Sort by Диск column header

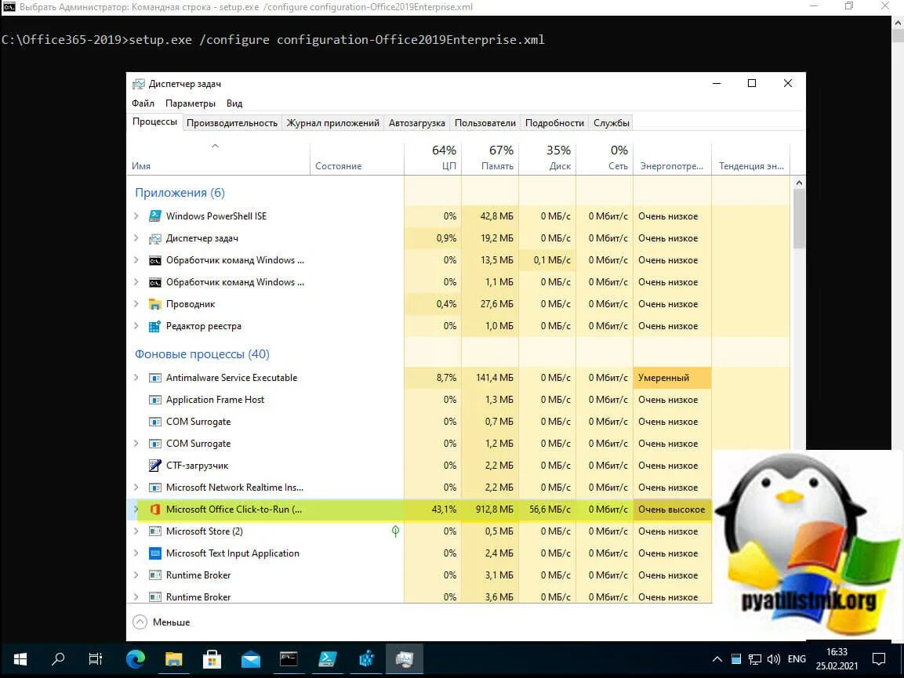[x=547, y=158]
